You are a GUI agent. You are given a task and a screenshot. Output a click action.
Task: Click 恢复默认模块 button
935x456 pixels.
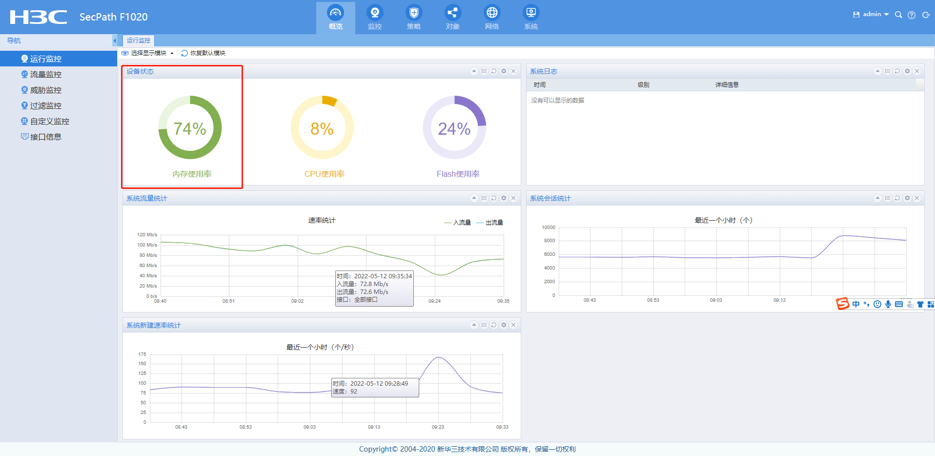click(x=203, y=53)
